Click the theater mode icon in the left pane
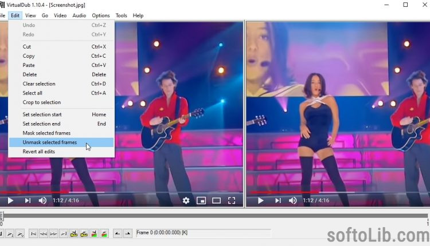430x246 pixels. click(216, 201)
